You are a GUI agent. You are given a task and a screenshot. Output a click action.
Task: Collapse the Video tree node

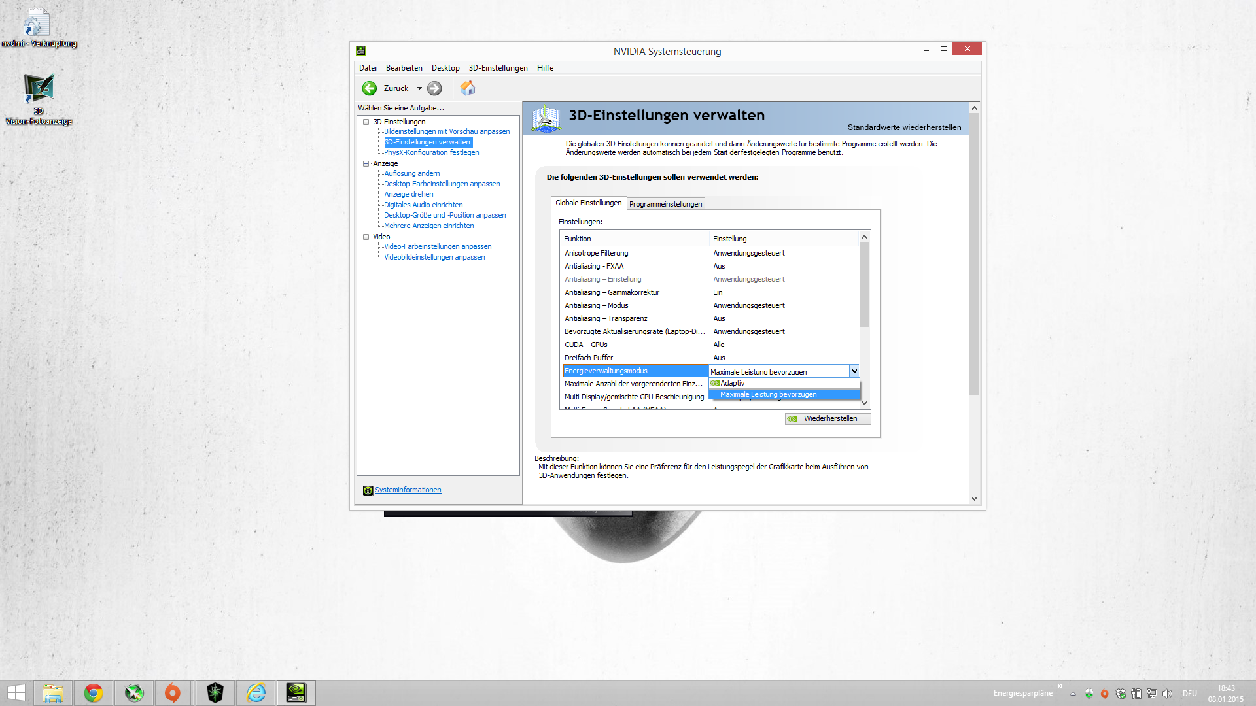[x=366, y=237]
